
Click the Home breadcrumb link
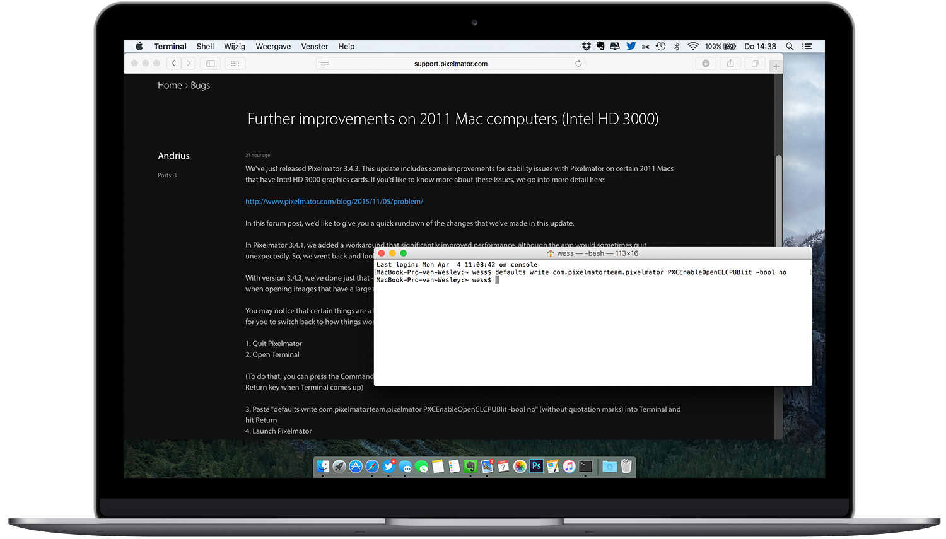[x=170, y=85]
